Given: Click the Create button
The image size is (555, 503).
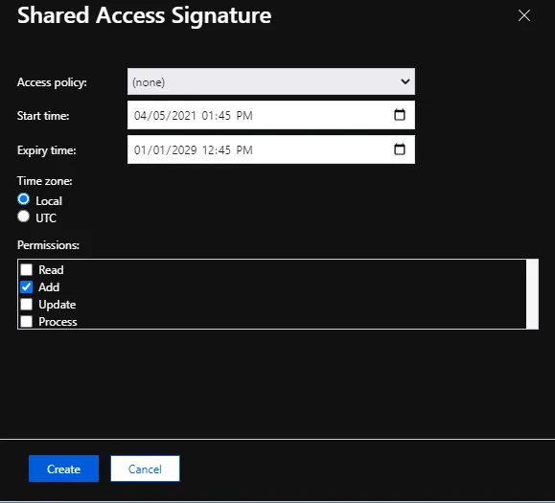Looking at the screenshot, I should [63, 469].
